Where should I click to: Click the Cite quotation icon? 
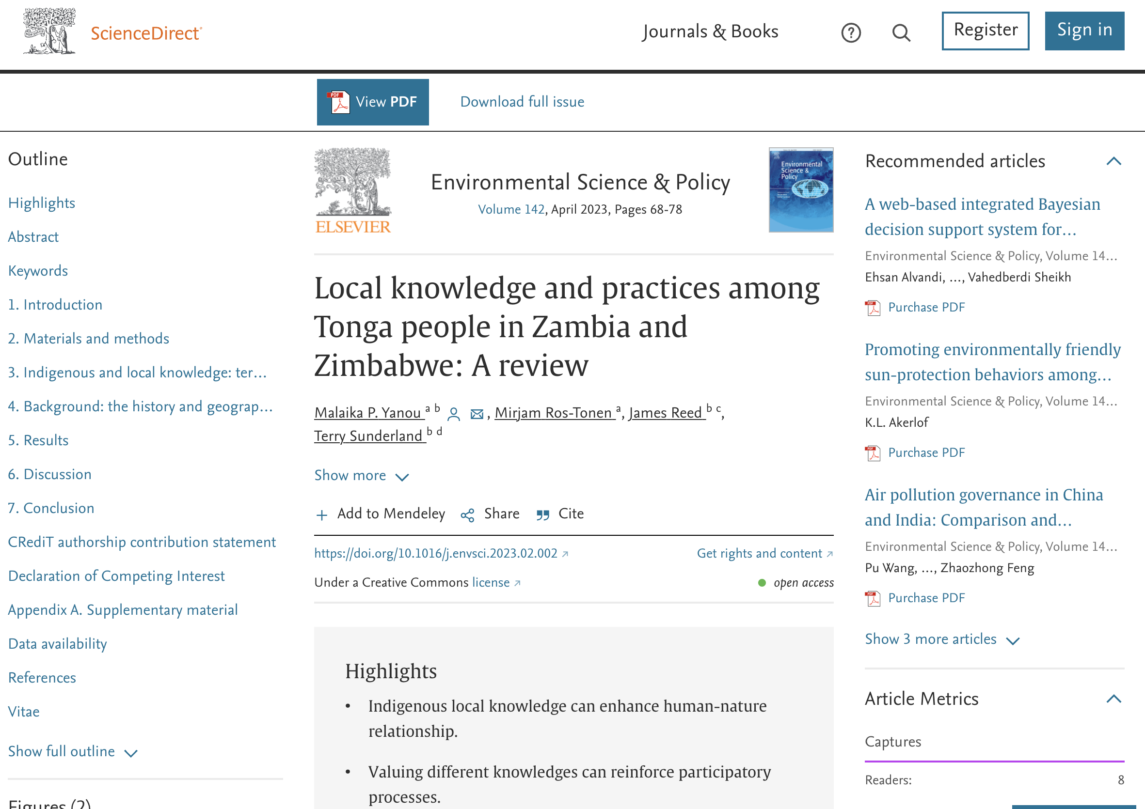542,515
